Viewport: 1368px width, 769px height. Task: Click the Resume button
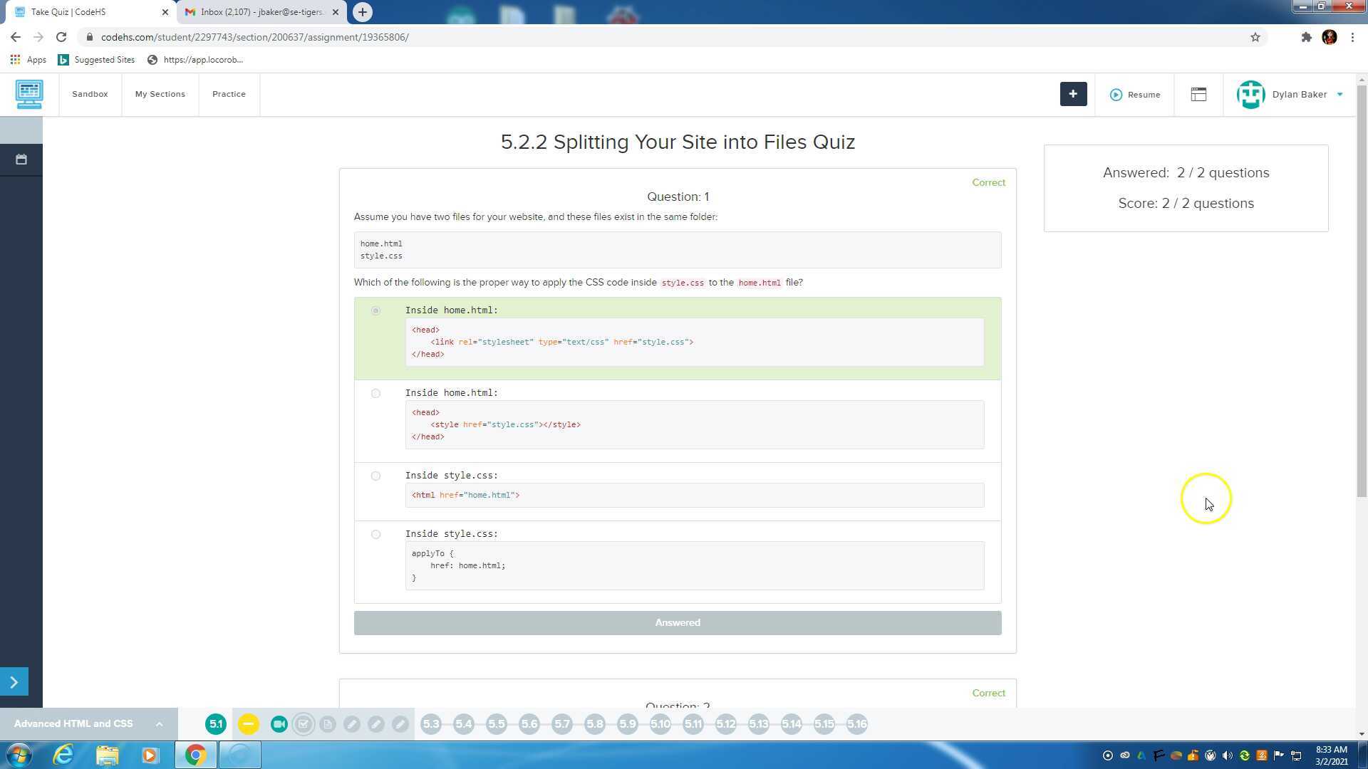click(1135, 95)
